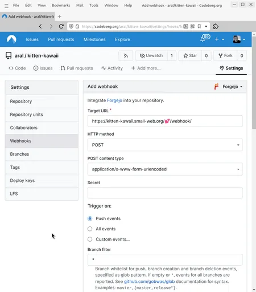This screenshot has height=292, width=256.
Task: Open the kitten-kawaii repository link
Action: click(43, 56)
